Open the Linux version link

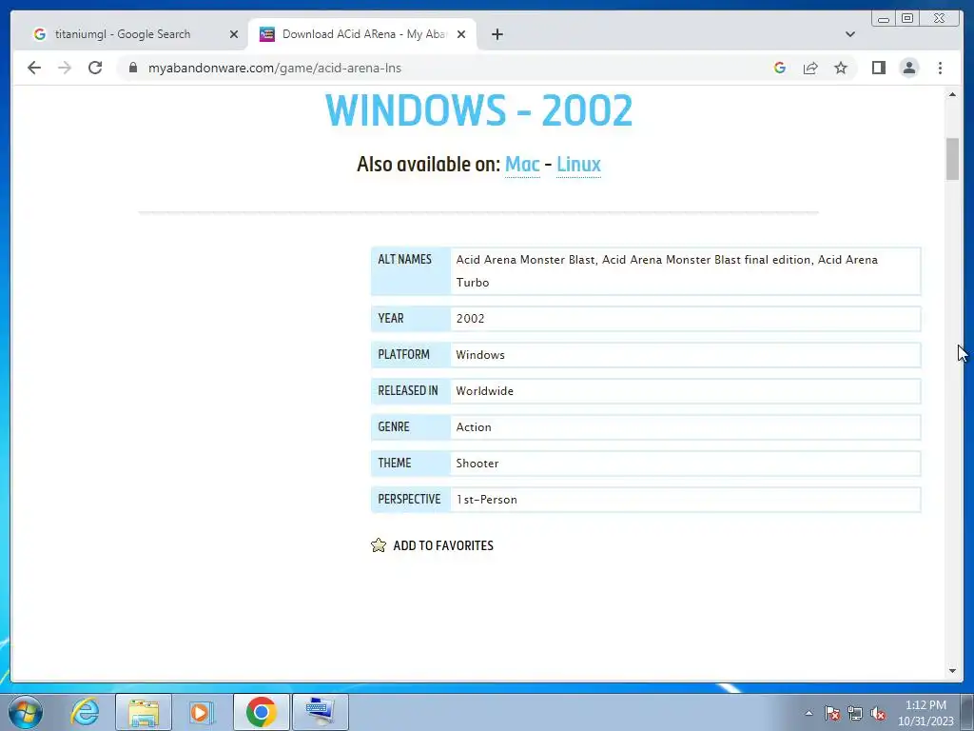tap(578, 164)
